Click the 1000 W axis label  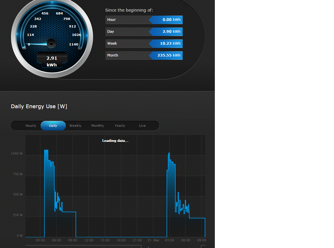(x=17, y=153)
